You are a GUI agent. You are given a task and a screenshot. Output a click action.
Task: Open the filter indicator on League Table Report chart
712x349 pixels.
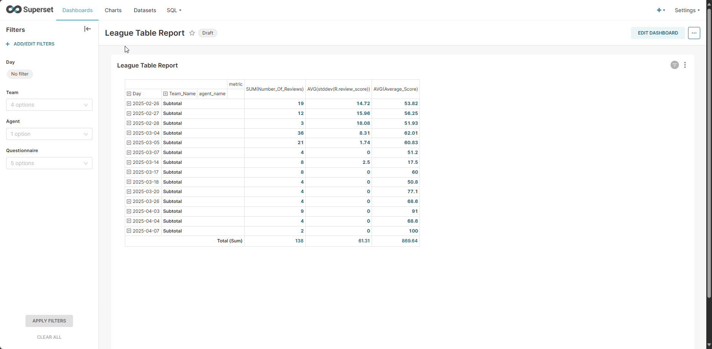pyautogui.click(x=674, y=65)
